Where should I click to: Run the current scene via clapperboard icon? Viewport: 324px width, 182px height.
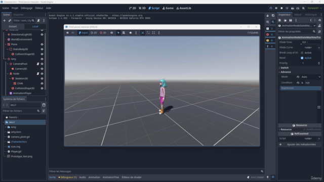tap(293, 8)
